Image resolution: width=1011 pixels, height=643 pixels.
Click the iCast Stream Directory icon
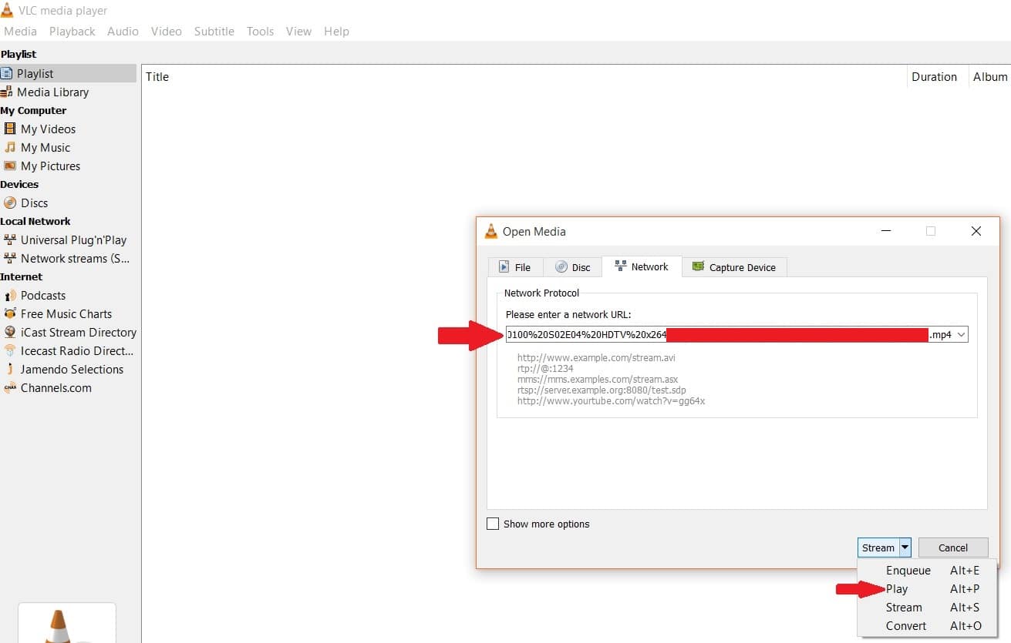coord(10,333)
